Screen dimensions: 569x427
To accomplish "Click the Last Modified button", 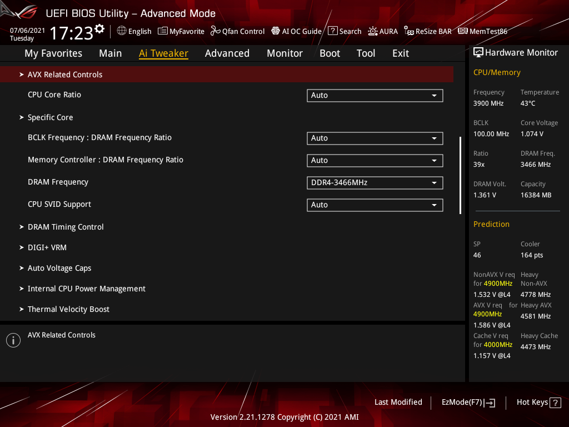I will click(x=398, y=403).
